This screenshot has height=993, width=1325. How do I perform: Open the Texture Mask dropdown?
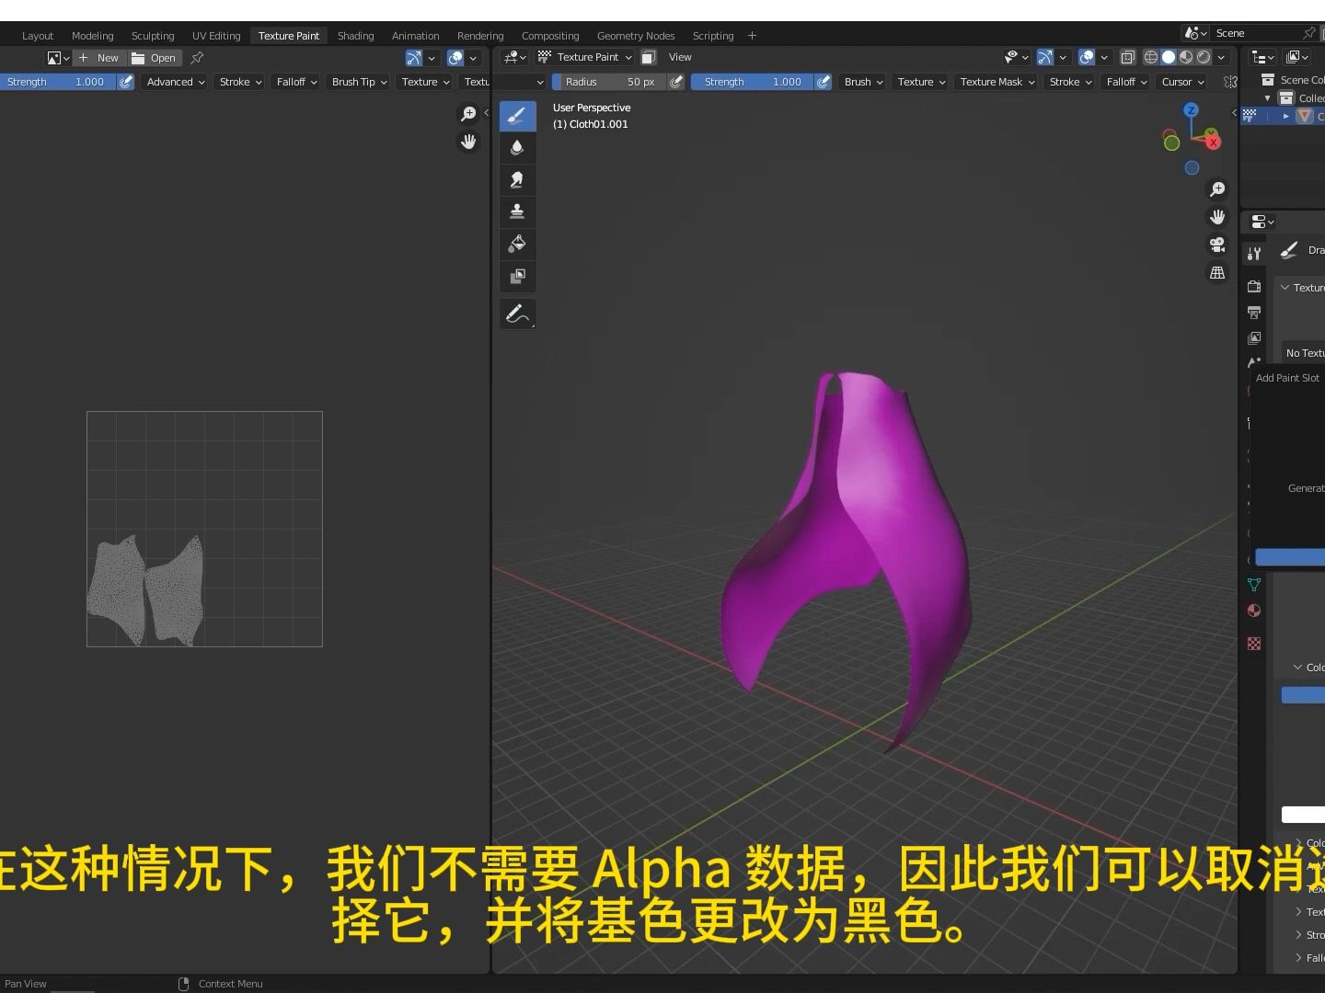click(x=997, y=82)
